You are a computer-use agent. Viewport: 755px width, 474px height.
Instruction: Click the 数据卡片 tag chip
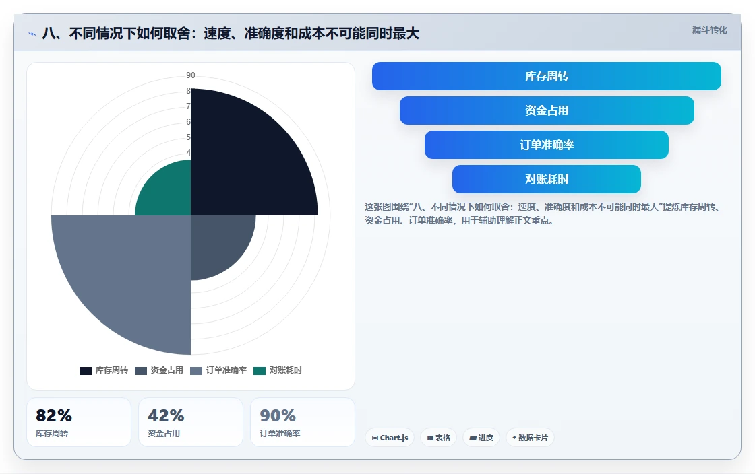click(x=530, y=438)
